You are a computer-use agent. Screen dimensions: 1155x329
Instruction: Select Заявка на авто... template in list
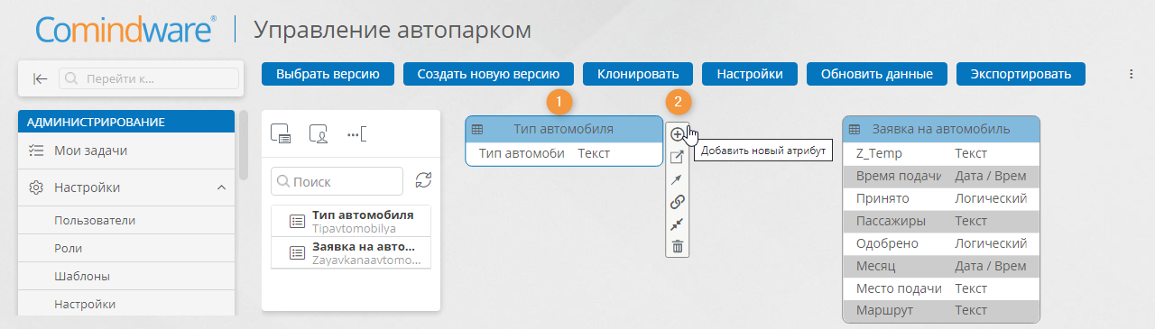click(x=351, y=252)
